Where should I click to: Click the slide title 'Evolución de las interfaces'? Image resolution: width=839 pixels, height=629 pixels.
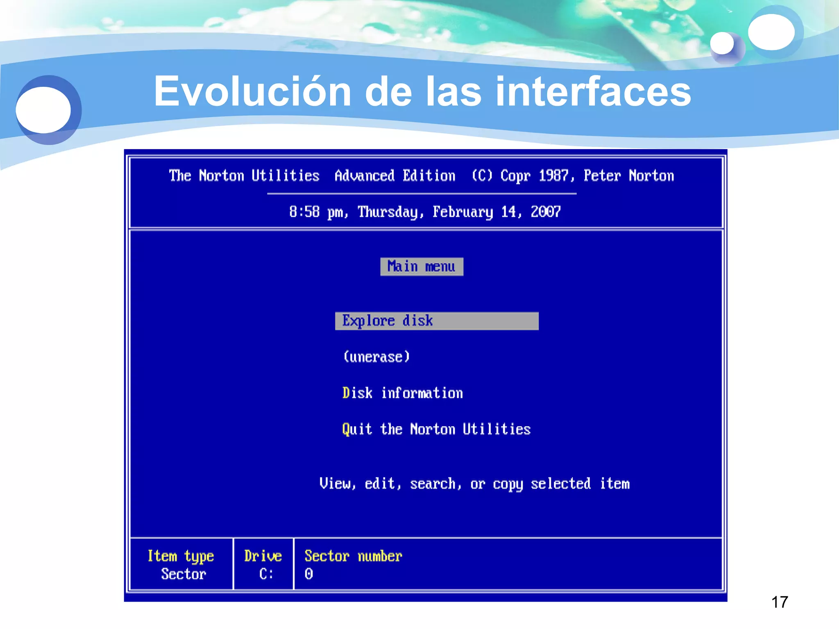click(x=422, y=91)
